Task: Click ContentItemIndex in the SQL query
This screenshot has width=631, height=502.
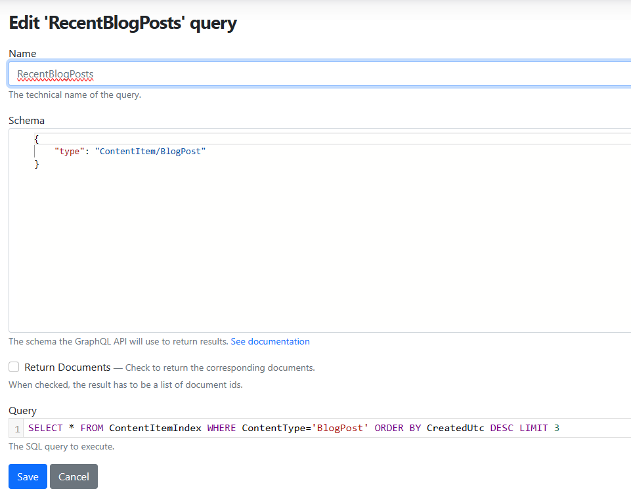Action: click(155, 427)
